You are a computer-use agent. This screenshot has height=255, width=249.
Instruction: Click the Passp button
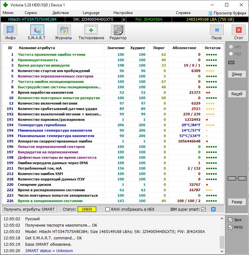(237, 202)
